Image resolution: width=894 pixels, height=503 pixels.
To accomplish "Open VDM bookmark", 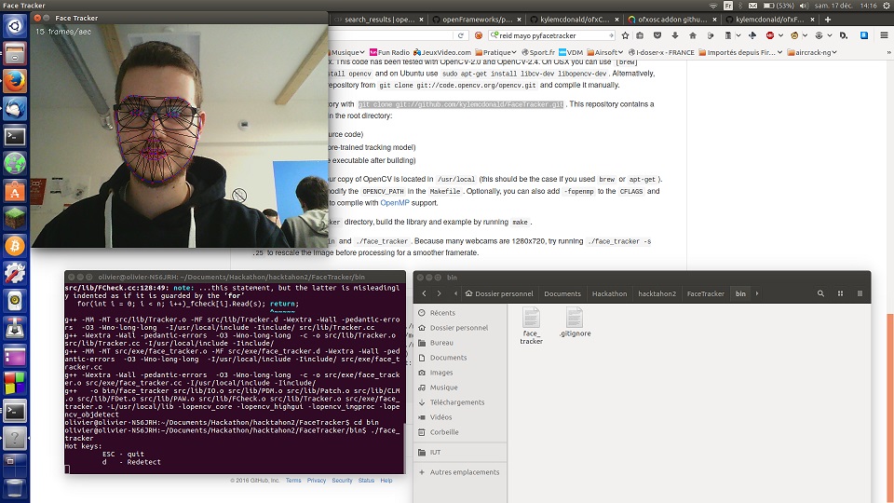I will click(571, 52).
